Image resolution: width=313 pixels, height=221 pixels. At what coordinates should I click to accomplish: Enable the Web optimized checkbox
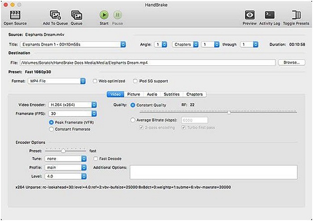click(x=95, y=81)
